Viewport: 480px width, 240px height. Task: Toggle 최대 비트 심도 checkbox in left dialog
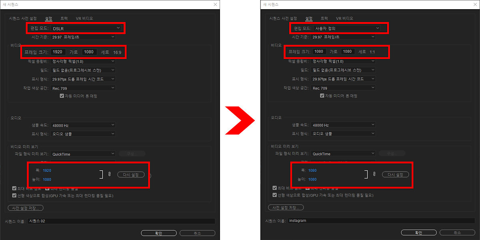(x=14, y=188)
